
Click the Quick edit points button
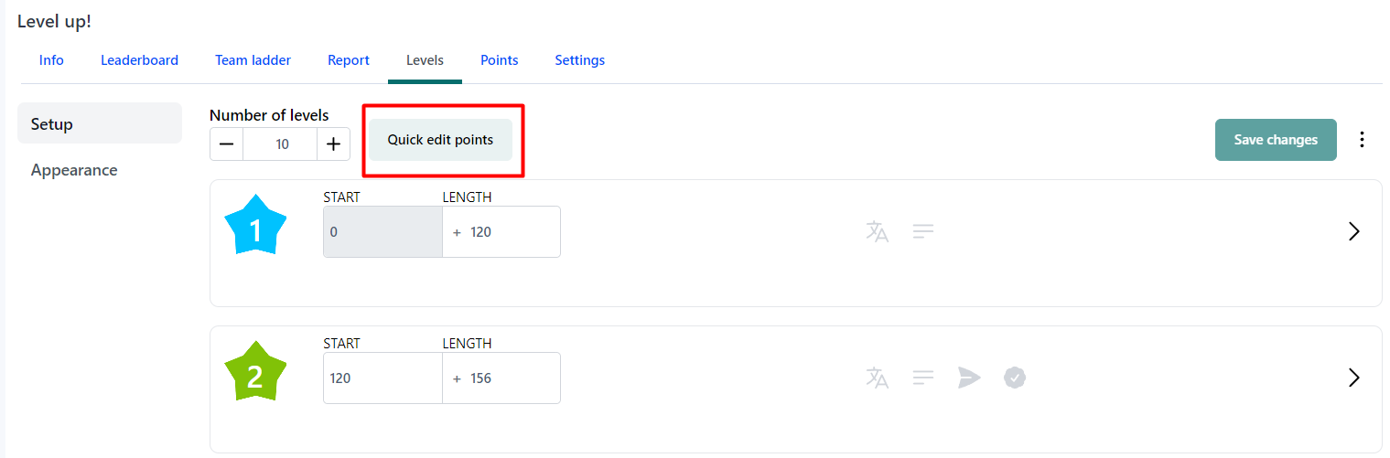[x=440, y=140]
